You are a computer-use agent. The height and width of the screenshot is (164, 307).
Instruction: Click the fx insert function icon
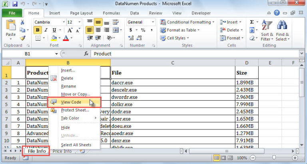[86, 54]
